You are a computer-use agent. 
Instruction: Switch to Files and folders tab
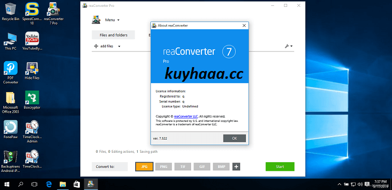tap(114, 35)
